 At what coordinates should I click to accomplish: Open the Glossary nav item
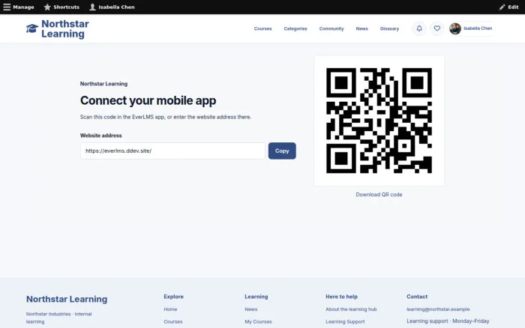[x=389, y=28]
